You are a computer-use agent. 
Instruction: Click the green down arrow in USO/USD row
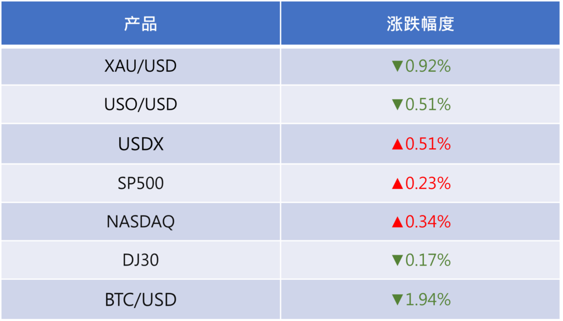click(398, 105)
